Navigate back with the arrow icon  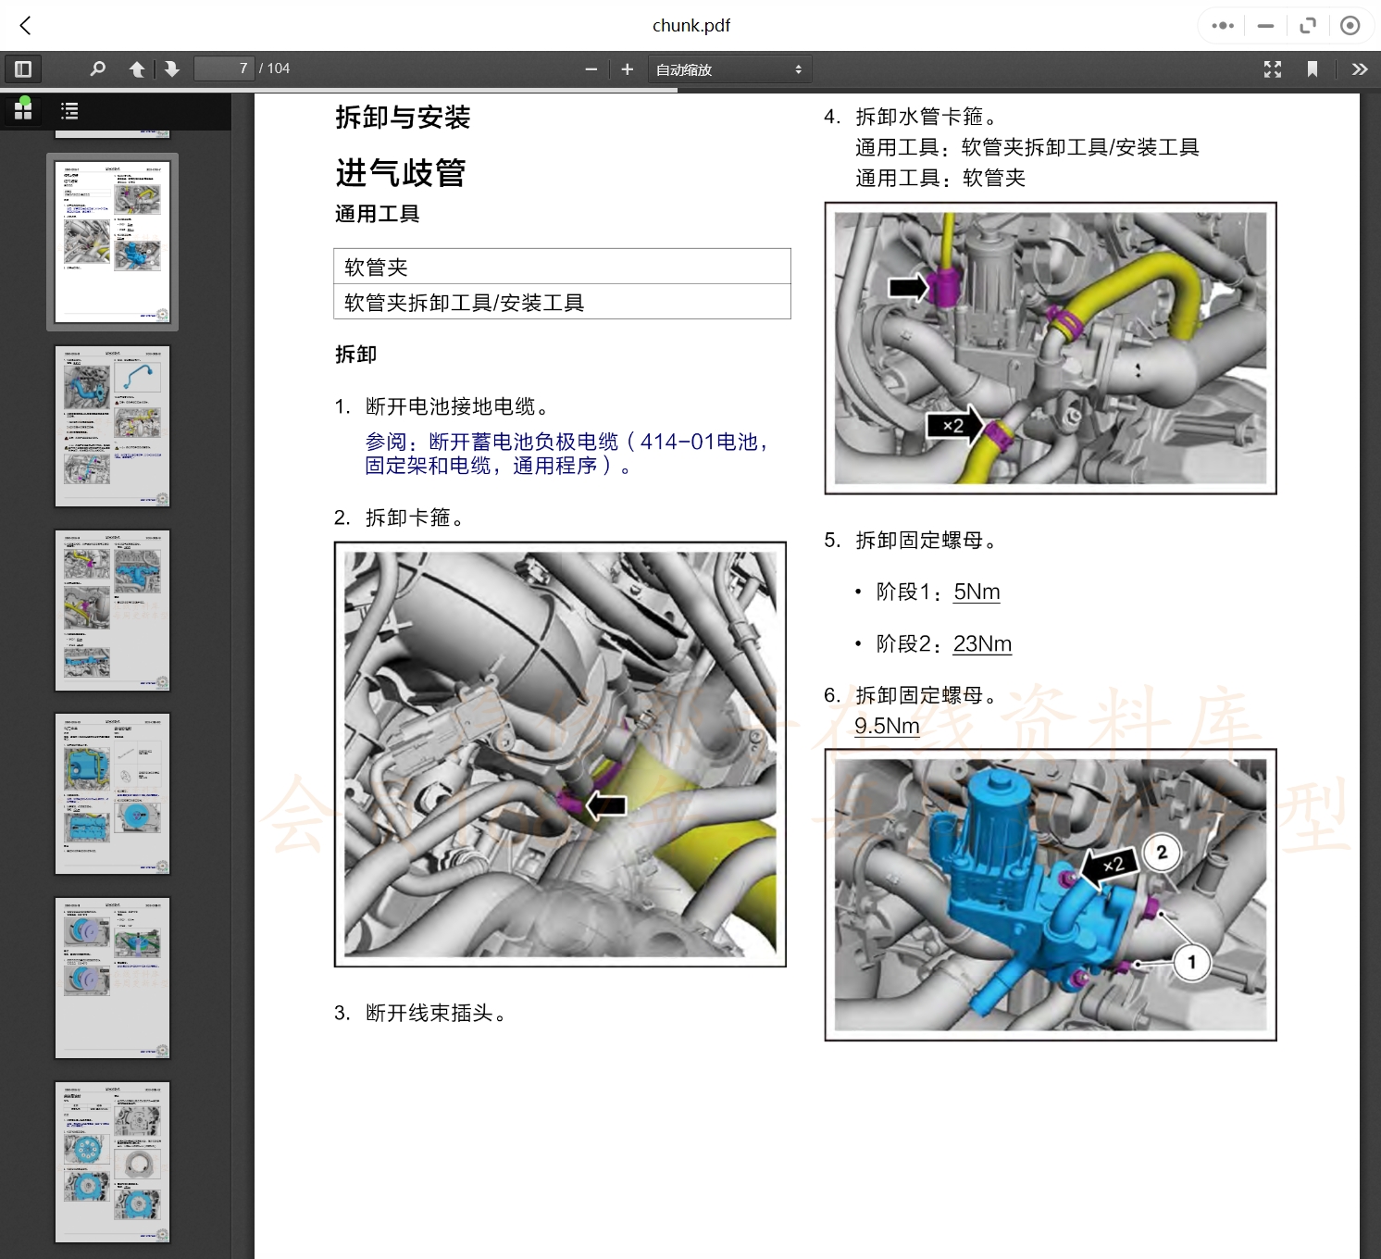point(25,25)
